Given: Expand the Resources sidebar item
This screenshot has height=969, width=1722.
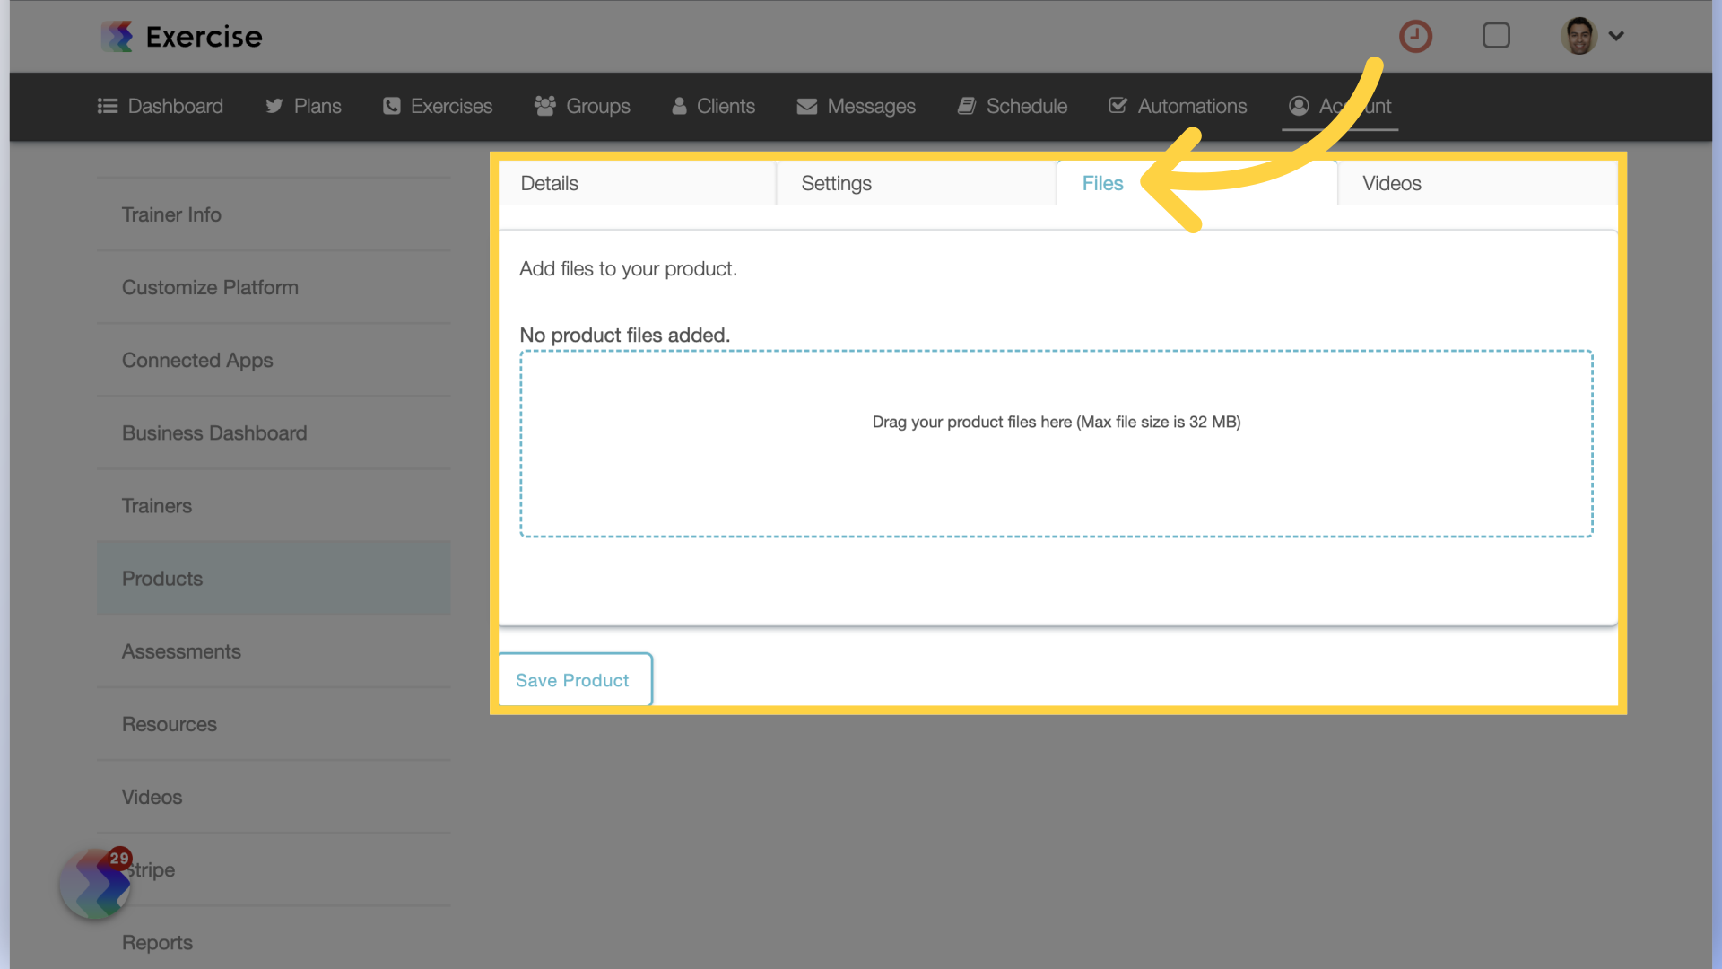Looking at the screenshot, I should pos(170,723).
